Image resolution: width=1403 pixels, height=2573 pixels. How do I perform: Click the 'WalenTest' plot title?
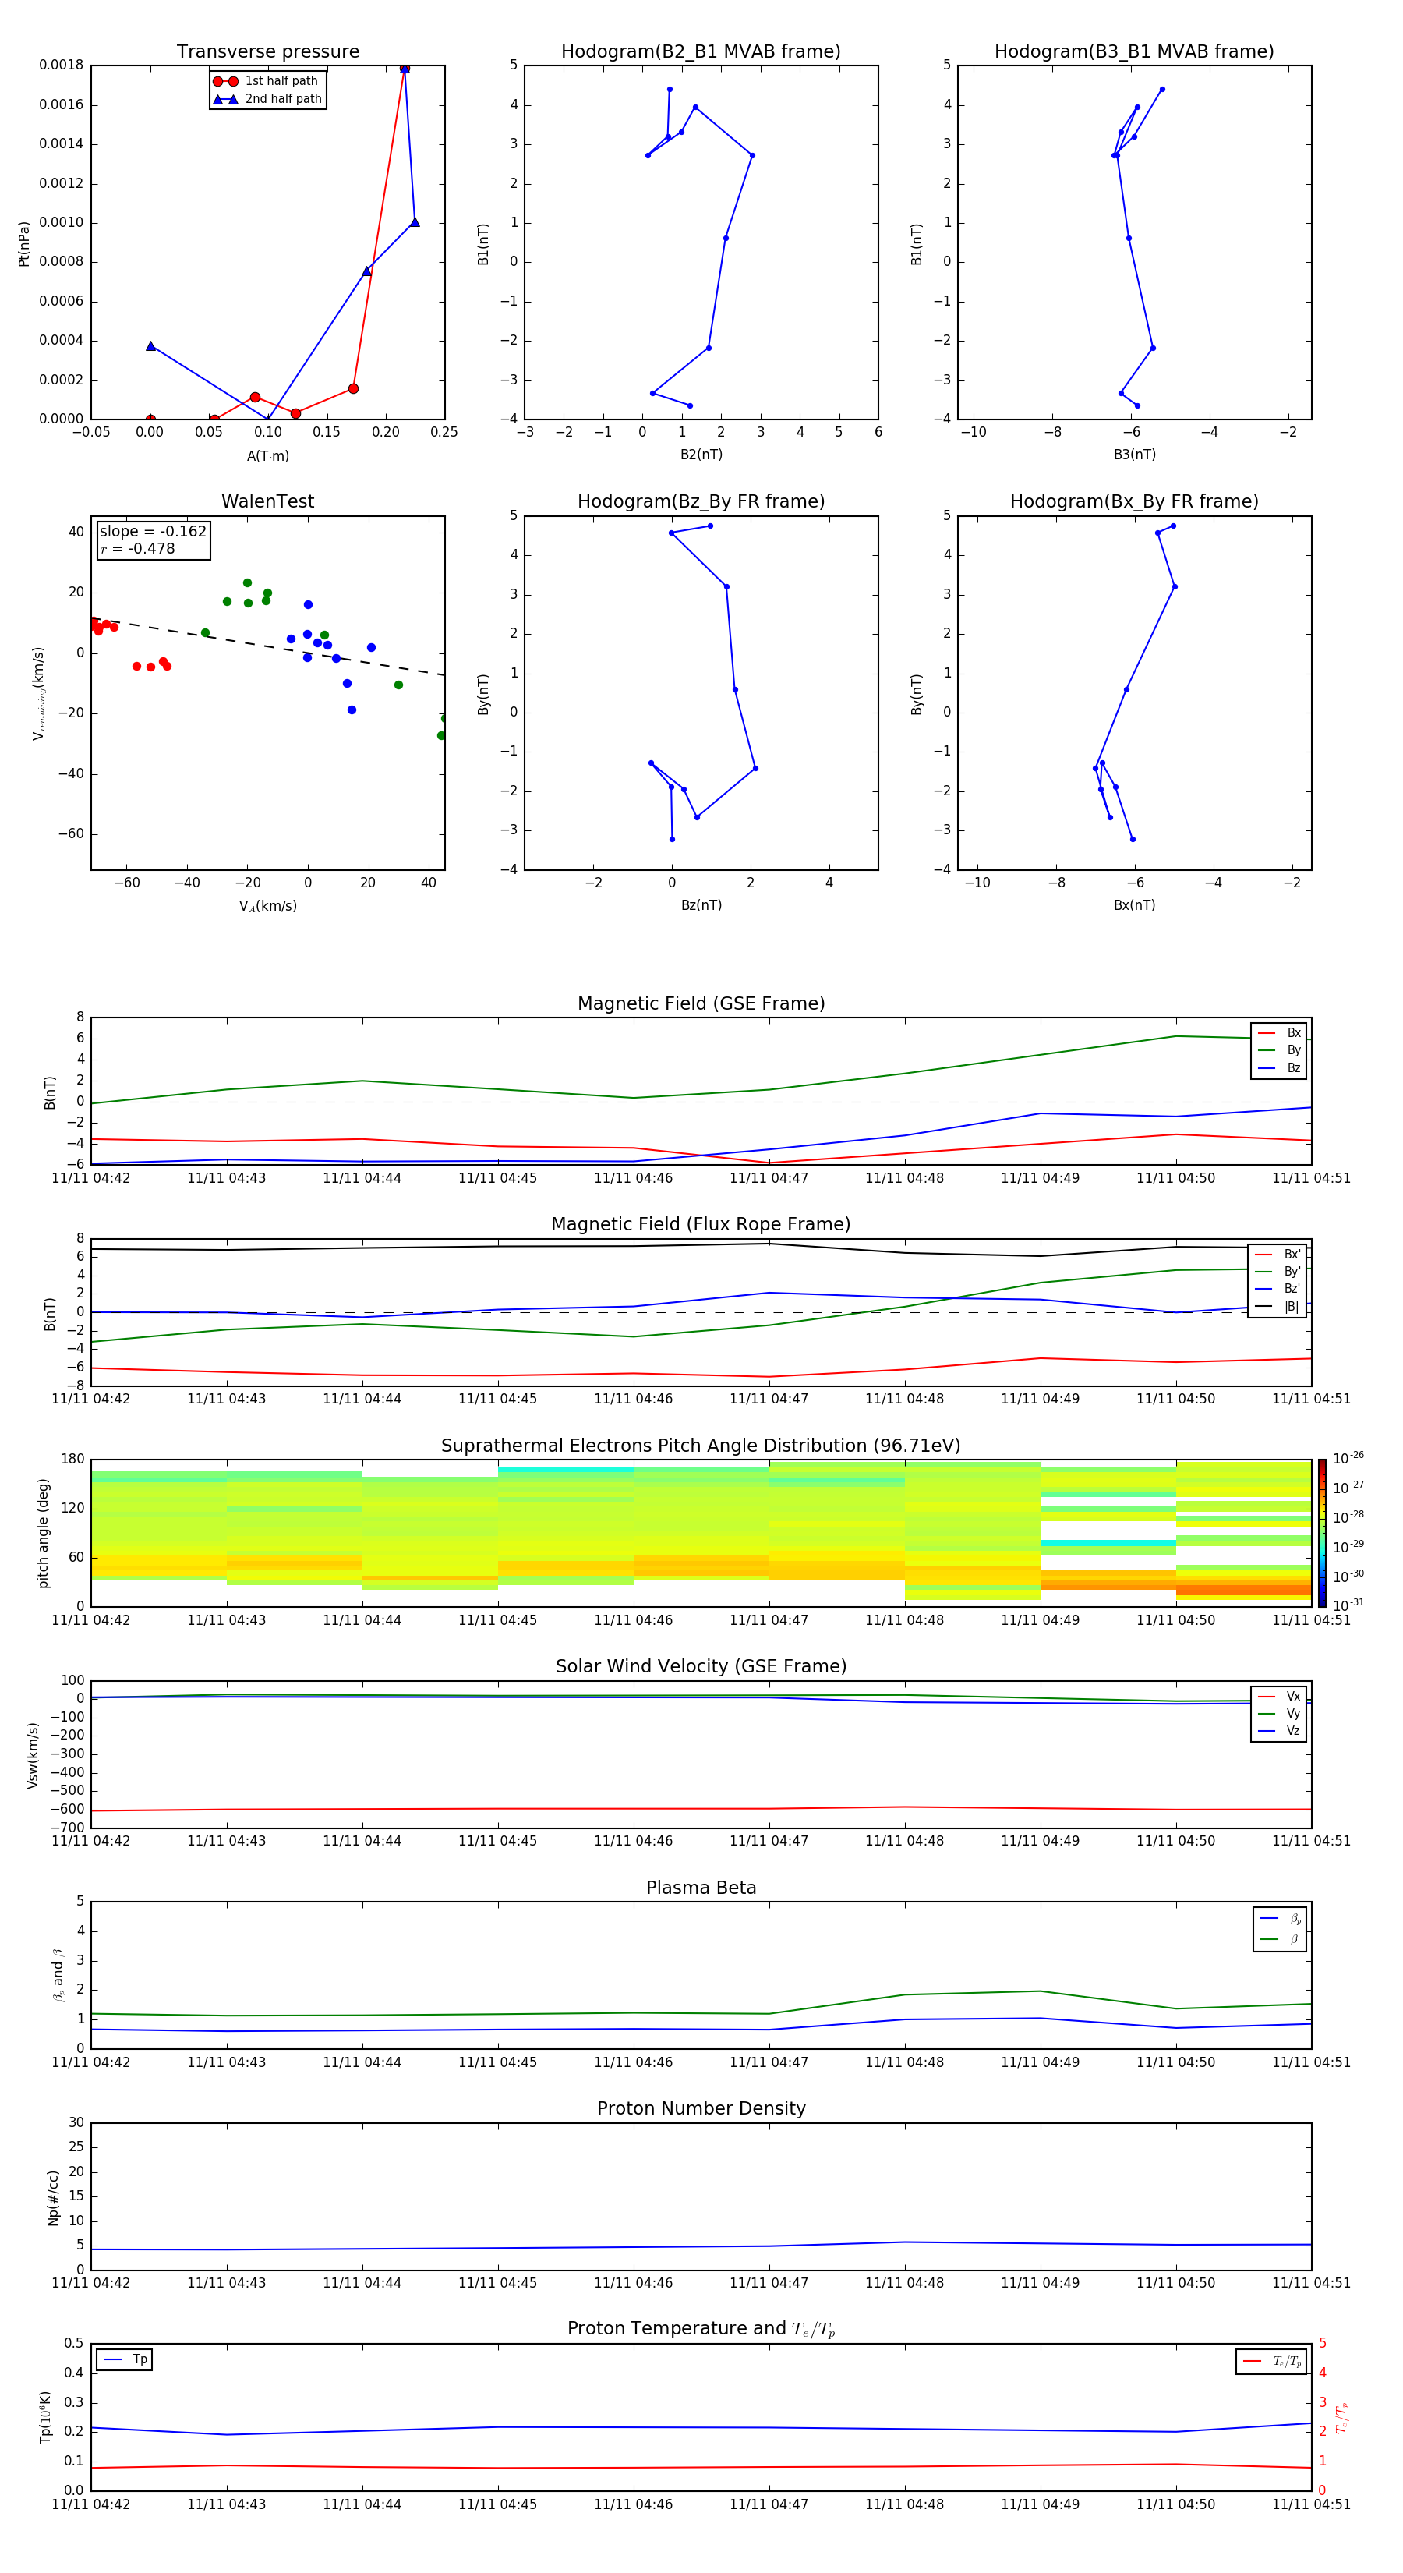267,501
